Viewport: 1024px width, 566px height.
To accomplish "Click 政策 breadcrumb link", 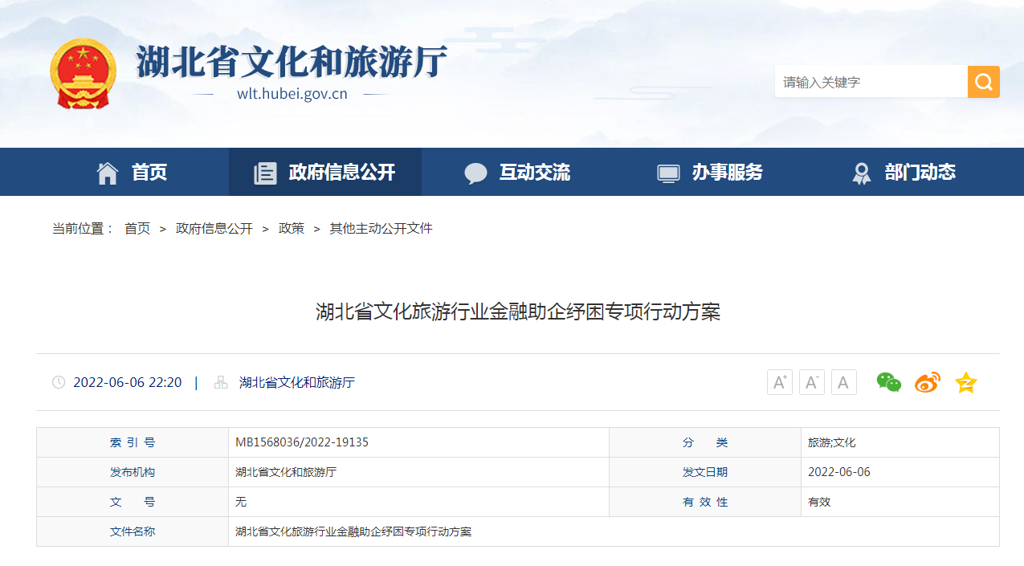I will (x=292, y=229).
